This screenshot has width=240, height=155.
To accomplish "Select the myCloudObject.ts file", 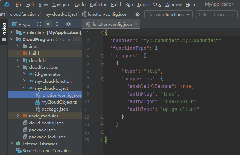I will 59,102.
